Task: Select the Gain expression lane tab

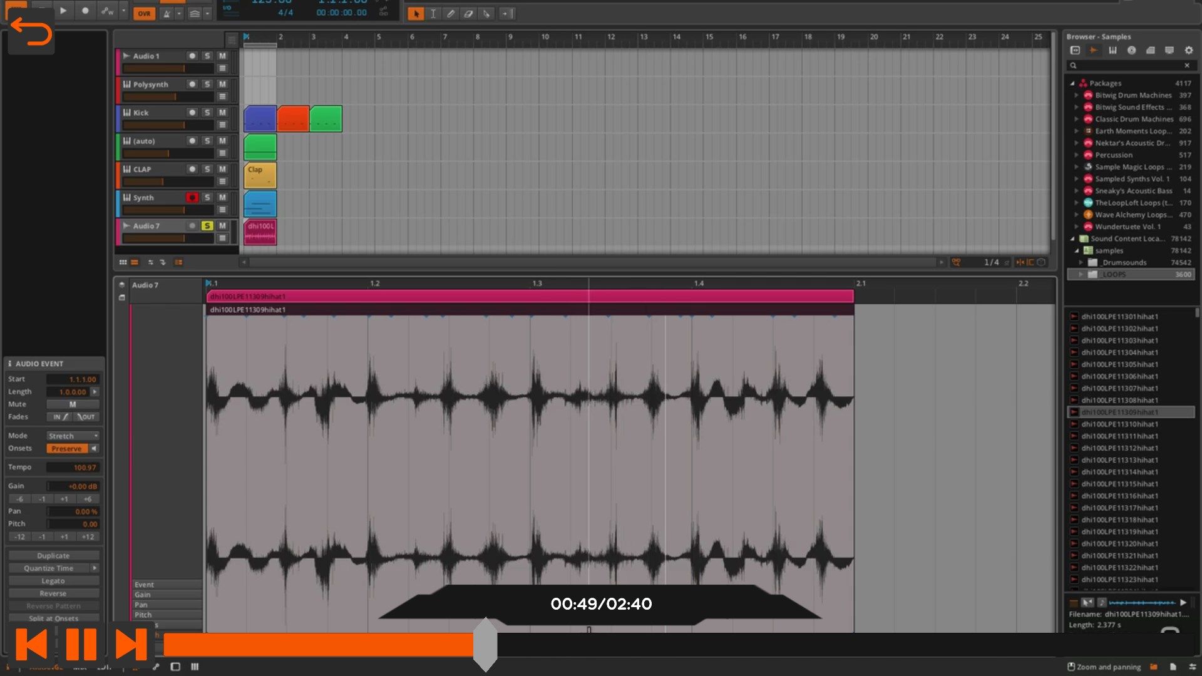Action: pos(166,595)
